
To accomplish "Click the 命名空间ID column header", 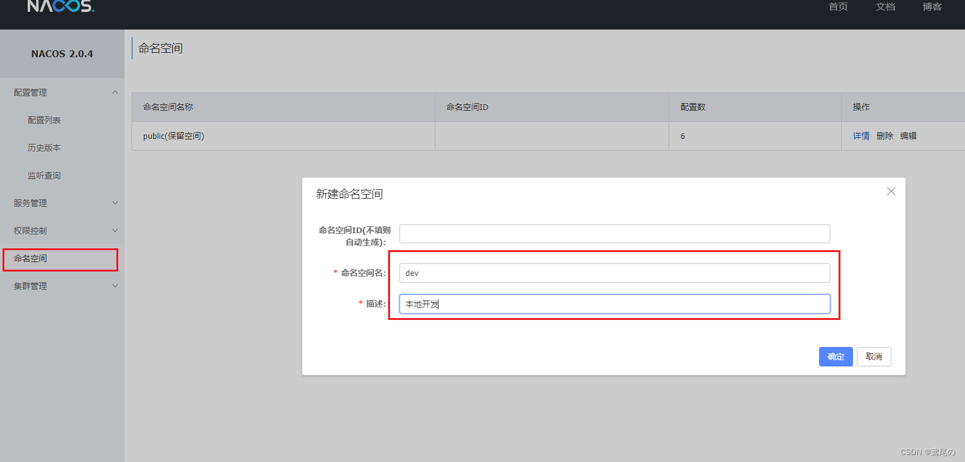I will 552,107.
